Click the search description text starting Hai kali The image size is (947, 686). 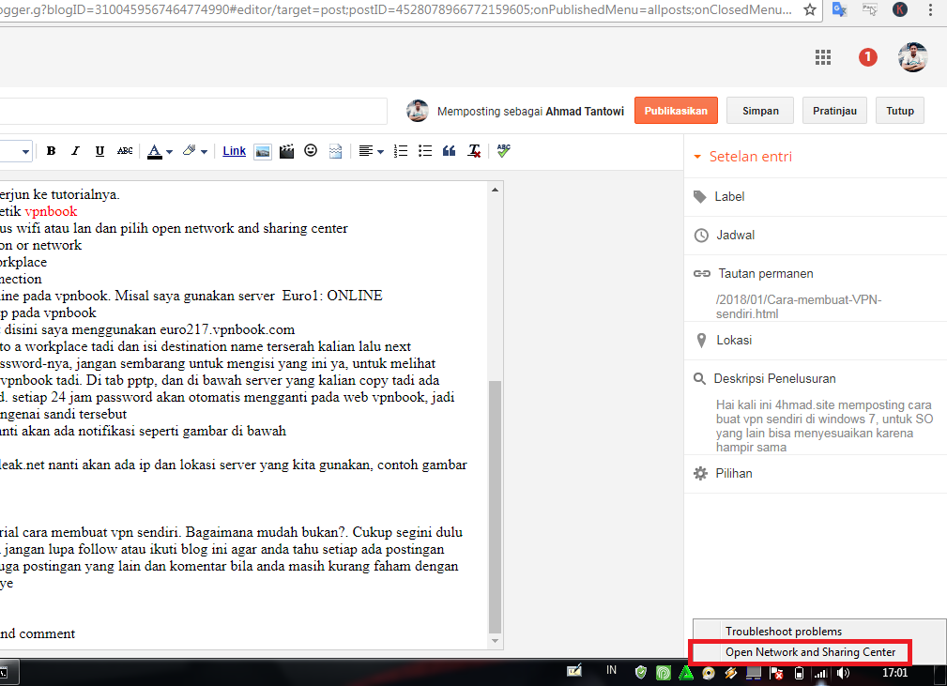coord(824,426)
